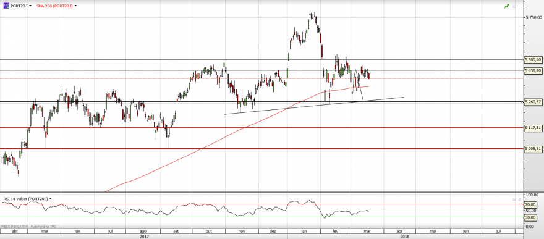The image size is (544, 239).
Task: Click the 'jul' month label under 2018
Action: tap(498, 231)
